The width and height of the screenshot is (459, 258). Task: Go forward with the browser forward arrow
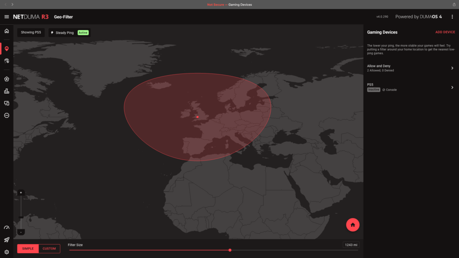(12, 4)
